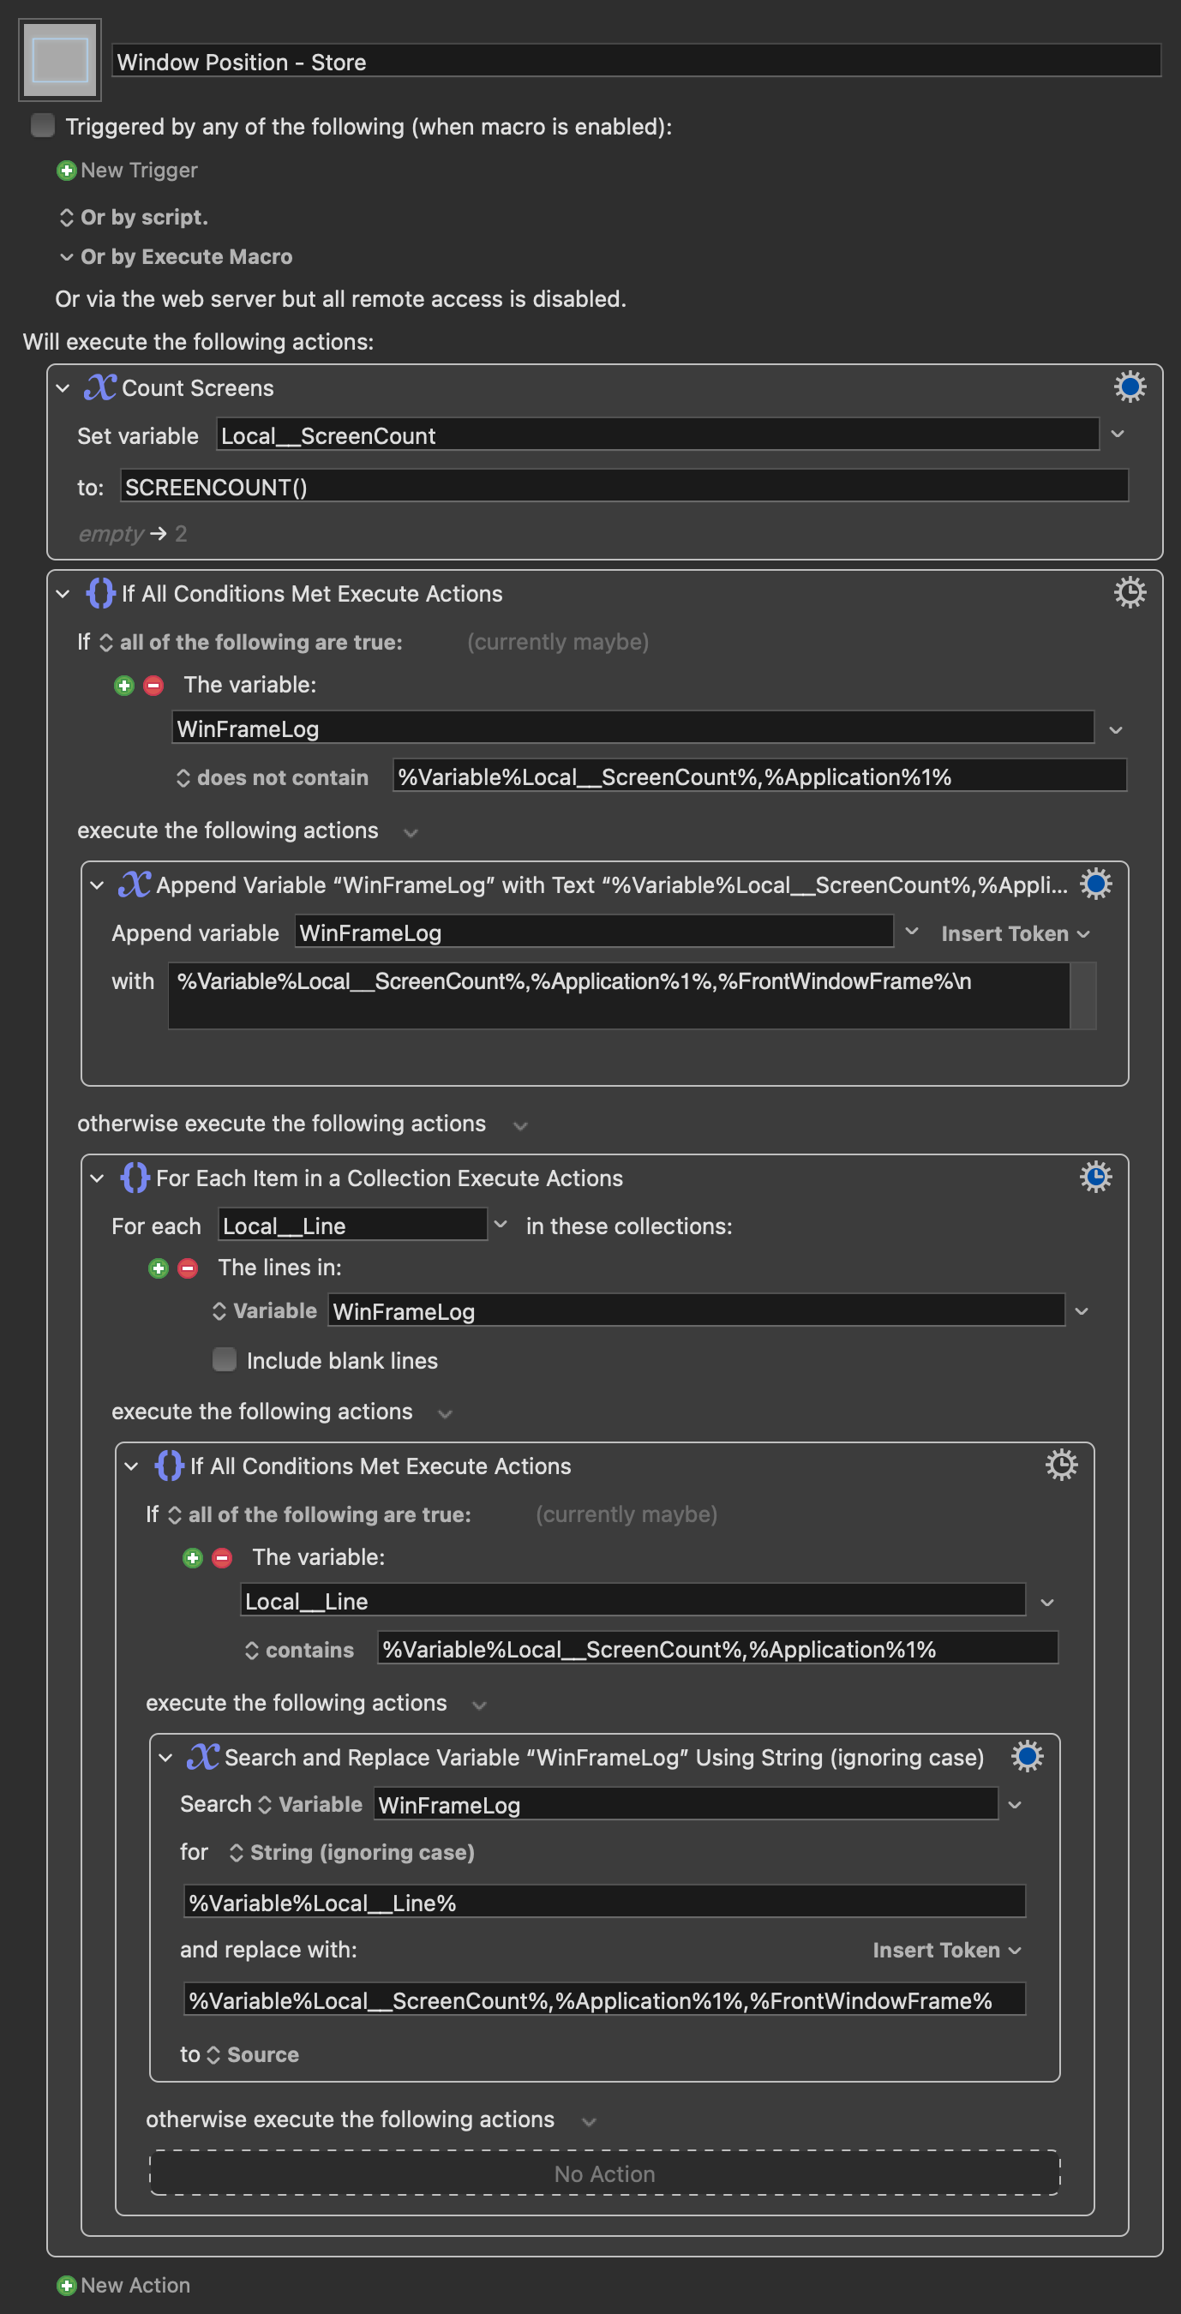
Task: Click the macro name field Window Position - Store
Action: 637,61
